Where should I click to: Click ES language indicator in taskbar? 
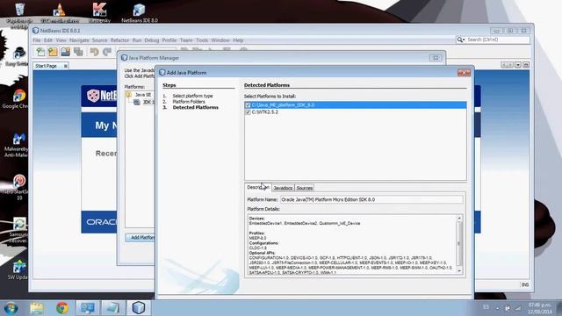486,307
